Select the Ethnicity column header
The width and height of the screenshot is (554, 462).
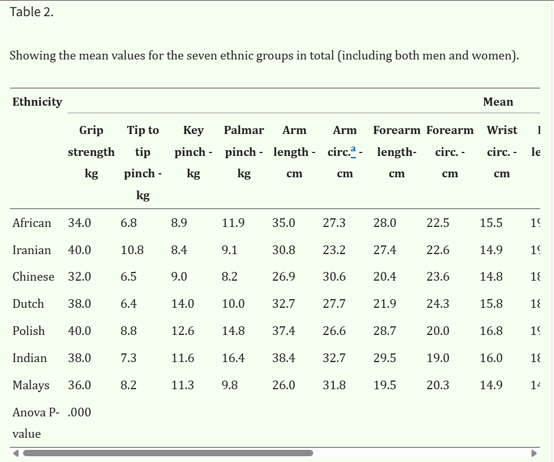click(37, 102)
